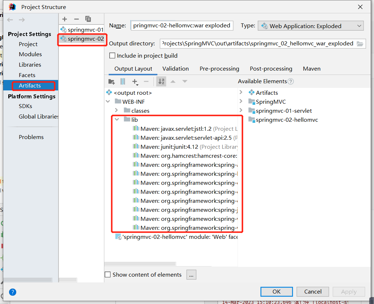Screen dimensions: 374x304
Task: Open Facets settings section
Action: [27, 75]
